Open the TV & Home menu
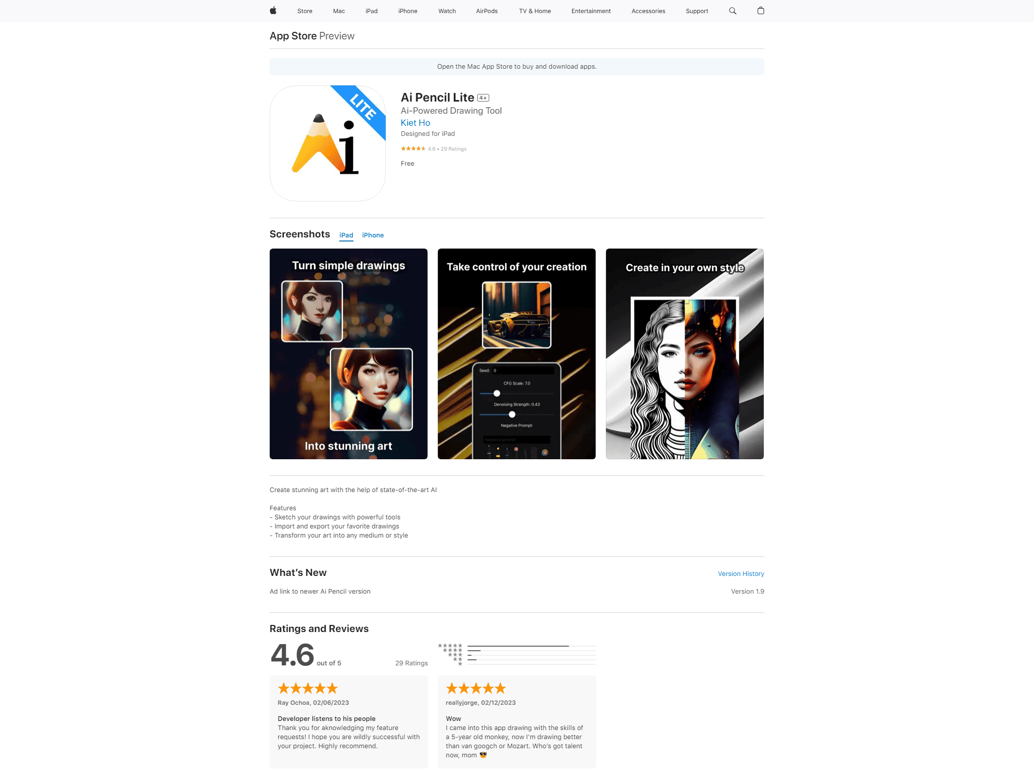Viewport: 1034px width, 776px height. (x=535, y=11)
